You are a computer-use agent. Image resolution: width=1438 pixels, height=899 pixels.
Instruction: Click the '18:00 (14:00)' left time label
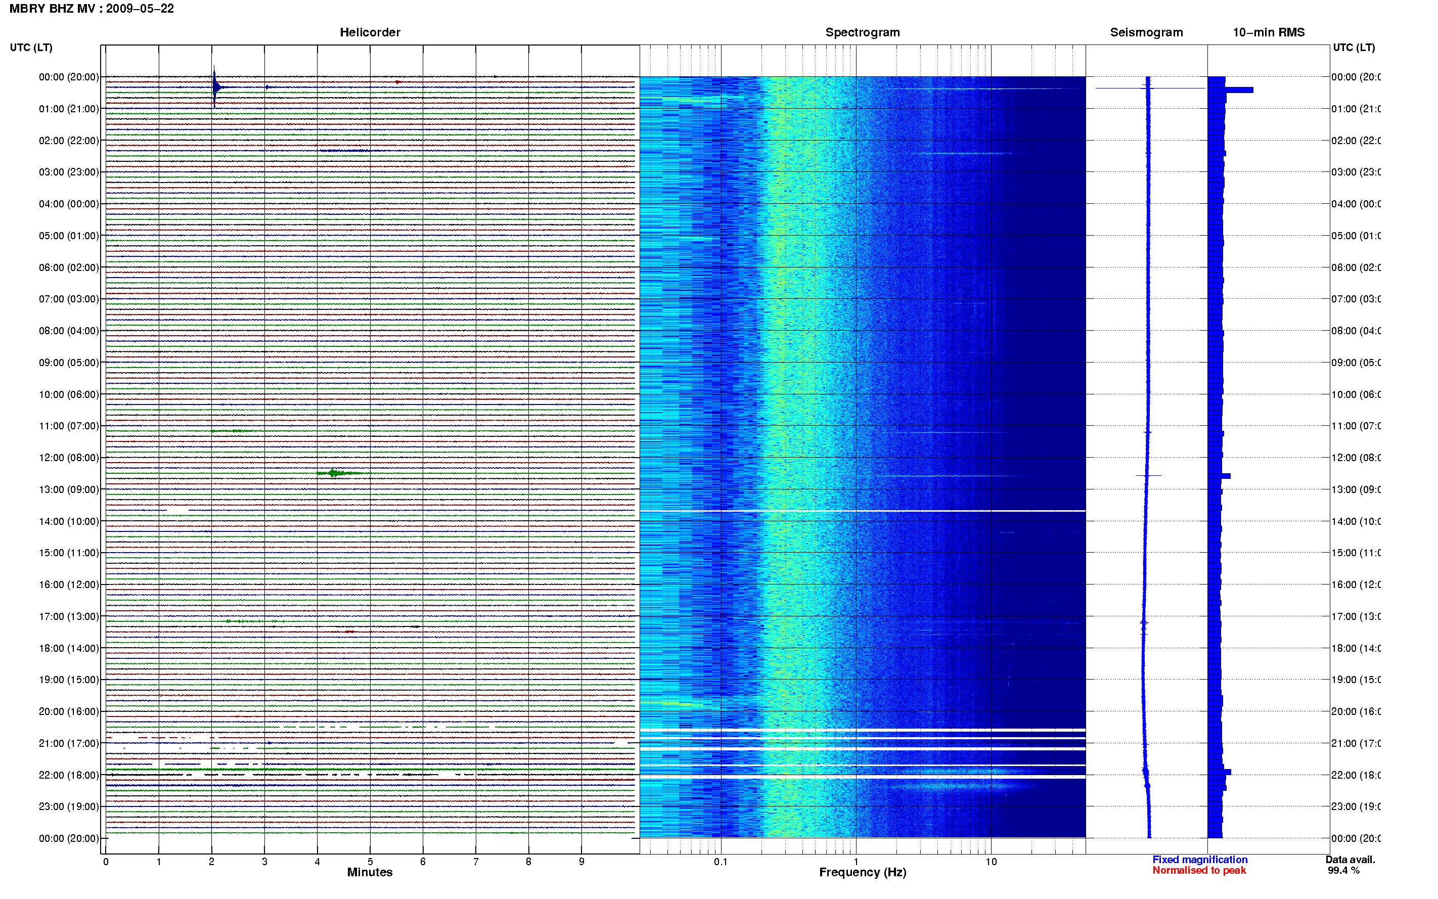click(x=69, y=648)
